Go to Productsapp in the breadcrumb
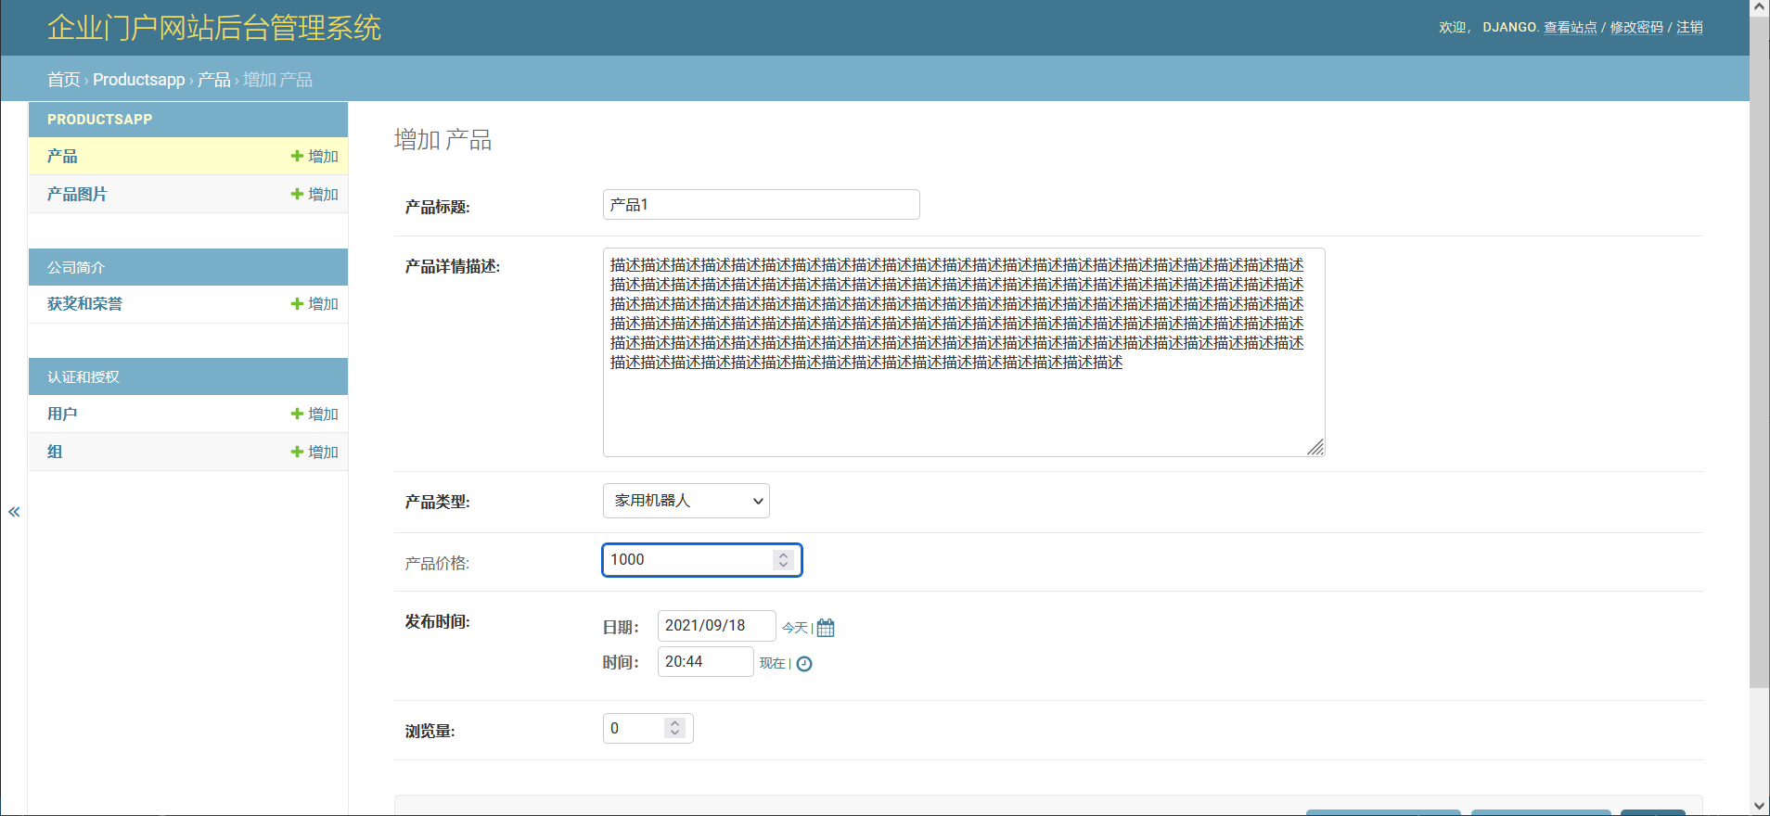Image resolution: width=1770 pixels, height=816 pixels. (139, 80)
